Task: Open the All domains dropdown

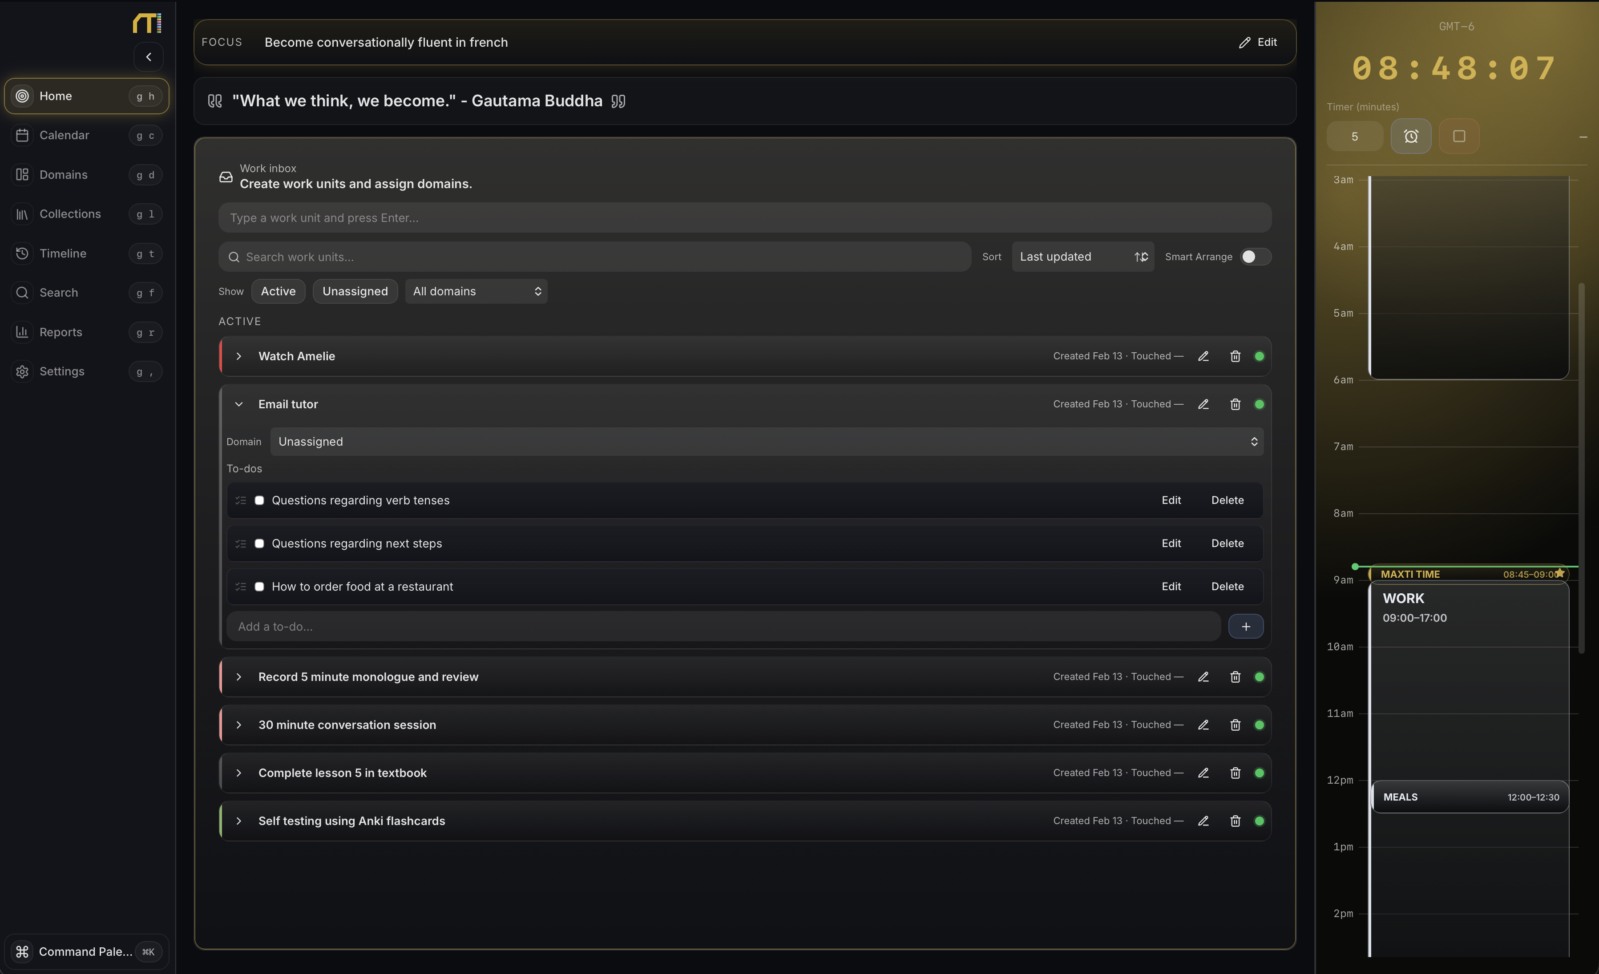Action: [476, 291]
